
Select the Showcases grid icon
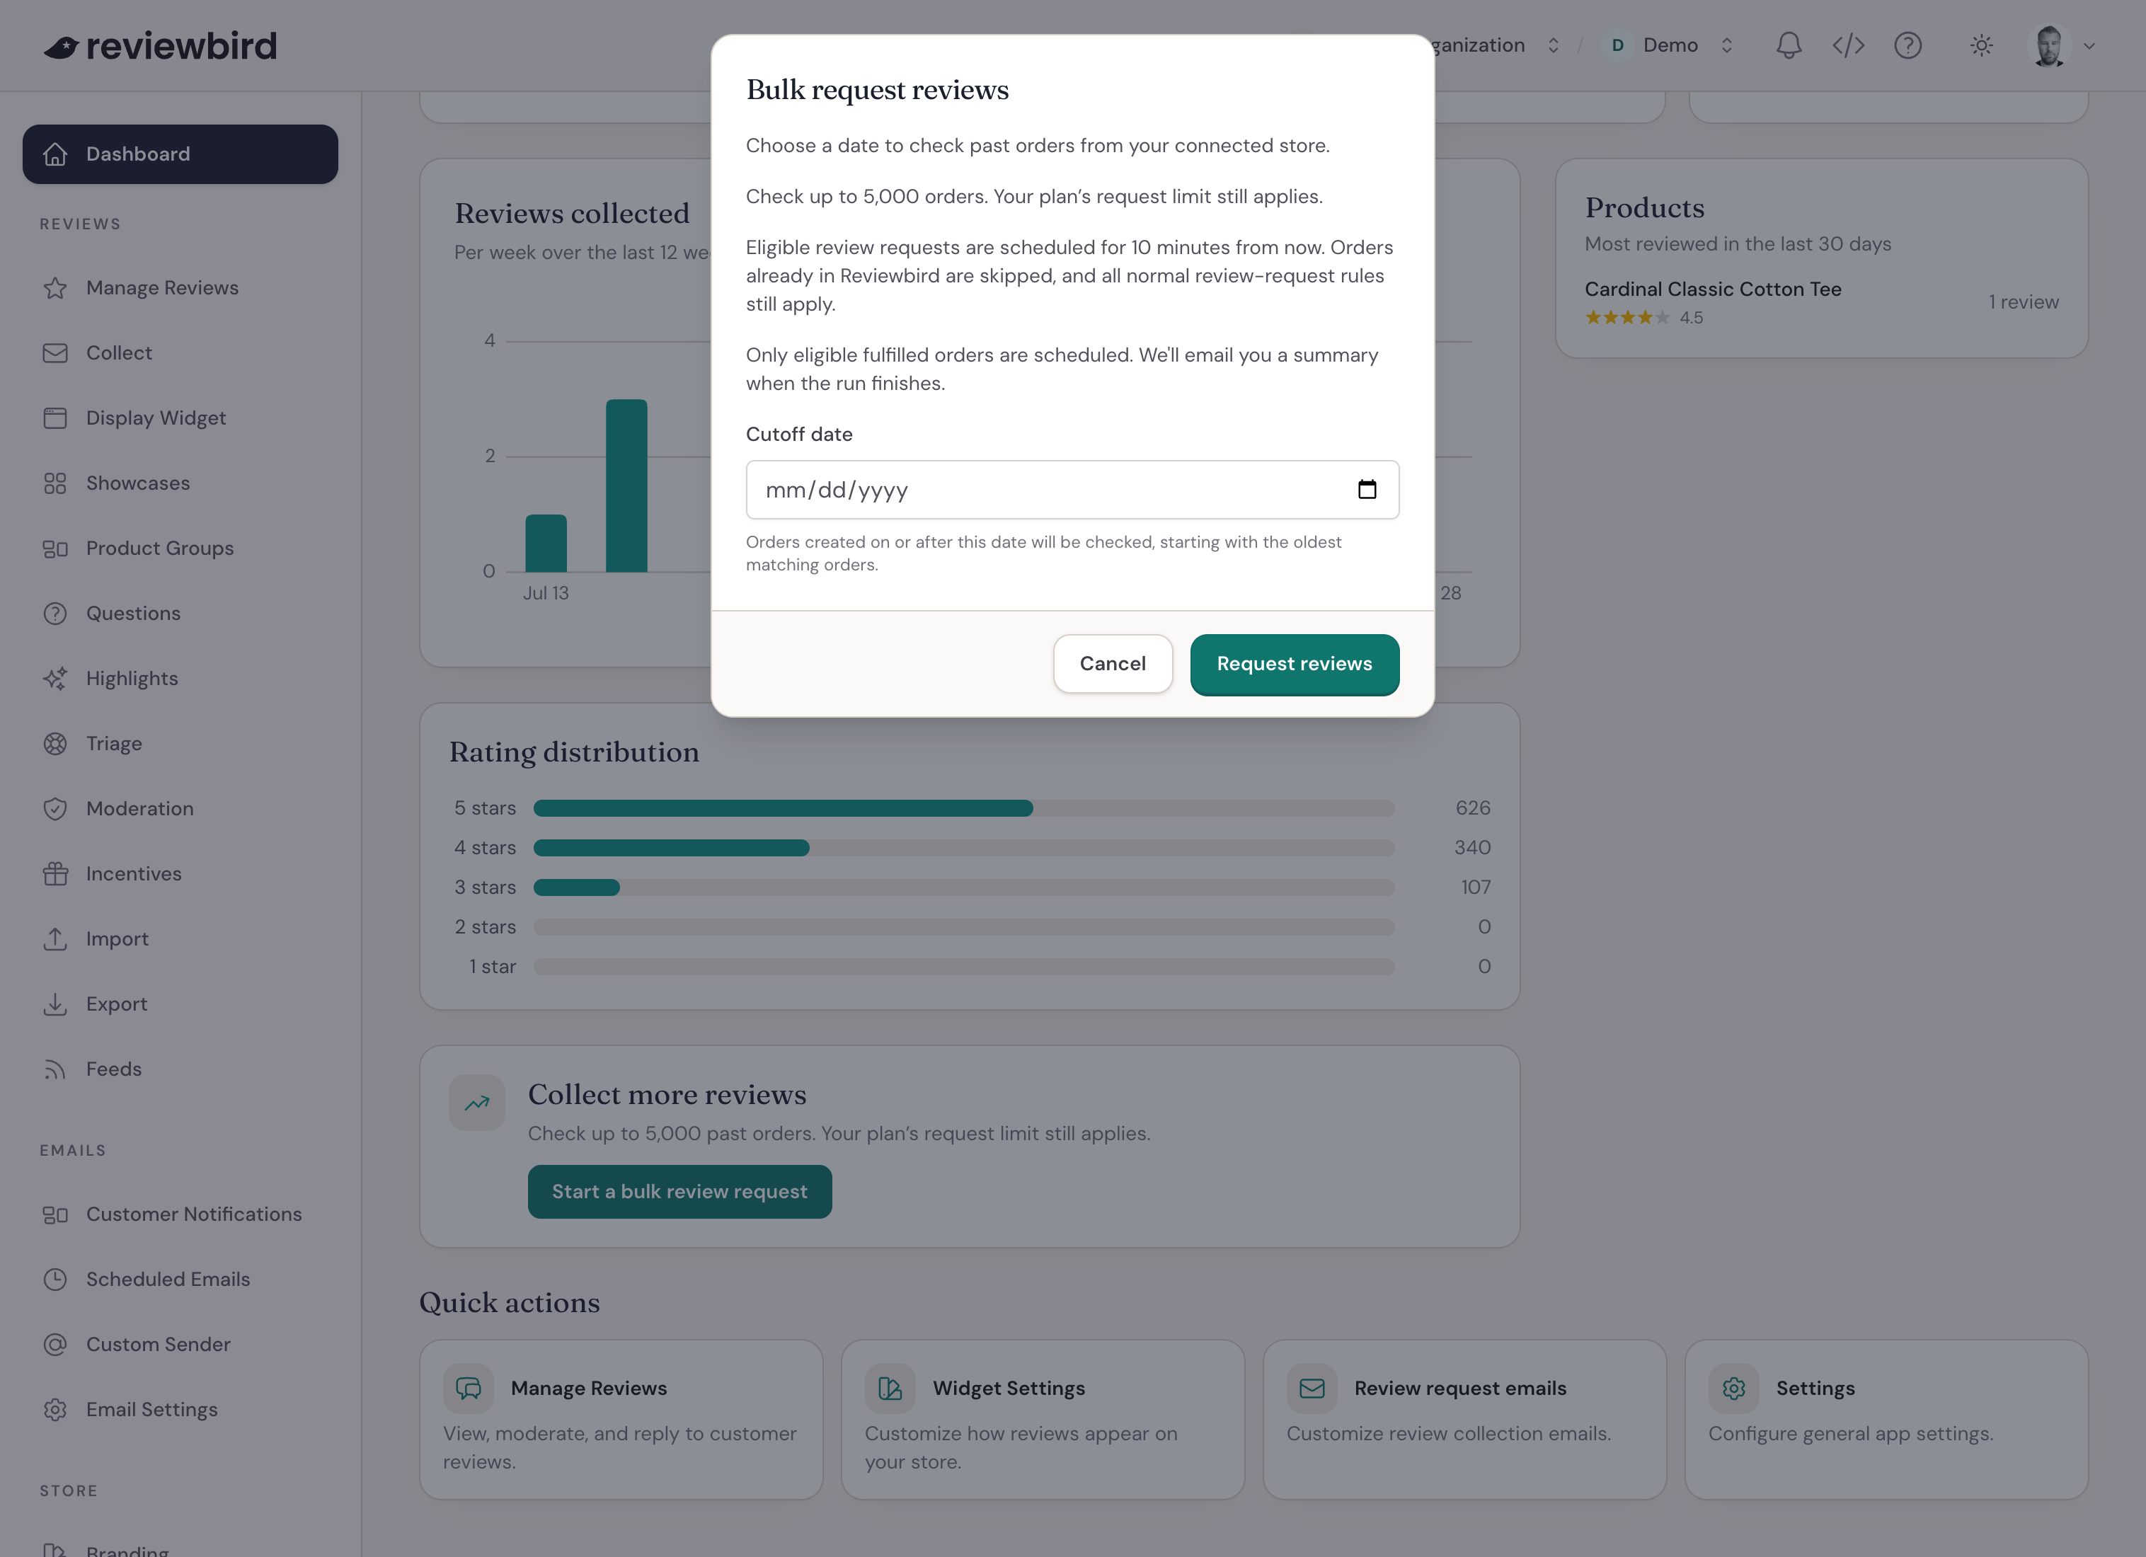click(55, 483)
